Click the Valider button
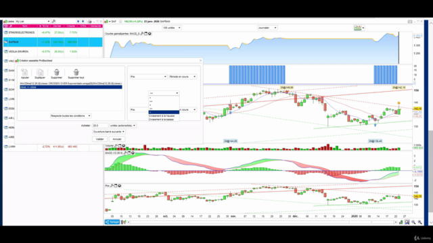433x243 pixels. 99,139
